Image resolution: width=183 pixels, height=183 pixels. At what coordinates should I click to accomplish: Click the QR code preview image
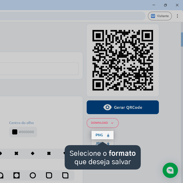coord(123,60)
